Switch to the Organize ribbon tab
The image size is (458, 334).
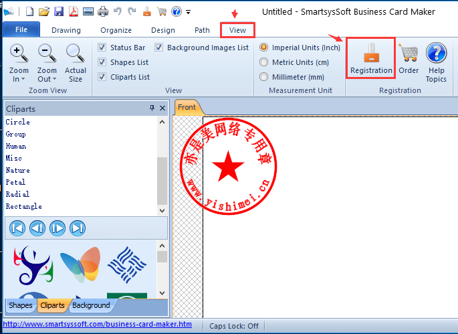(116, 30)
